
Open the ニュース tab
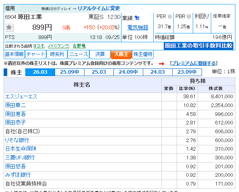78,54
